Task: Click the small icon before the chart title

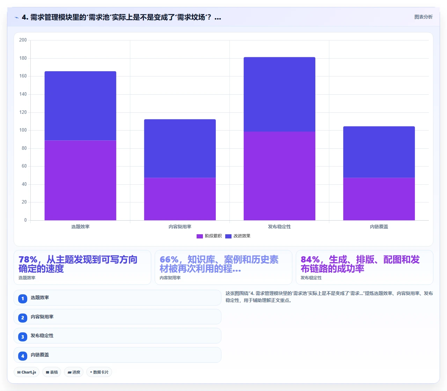Action: click(16, 17)
